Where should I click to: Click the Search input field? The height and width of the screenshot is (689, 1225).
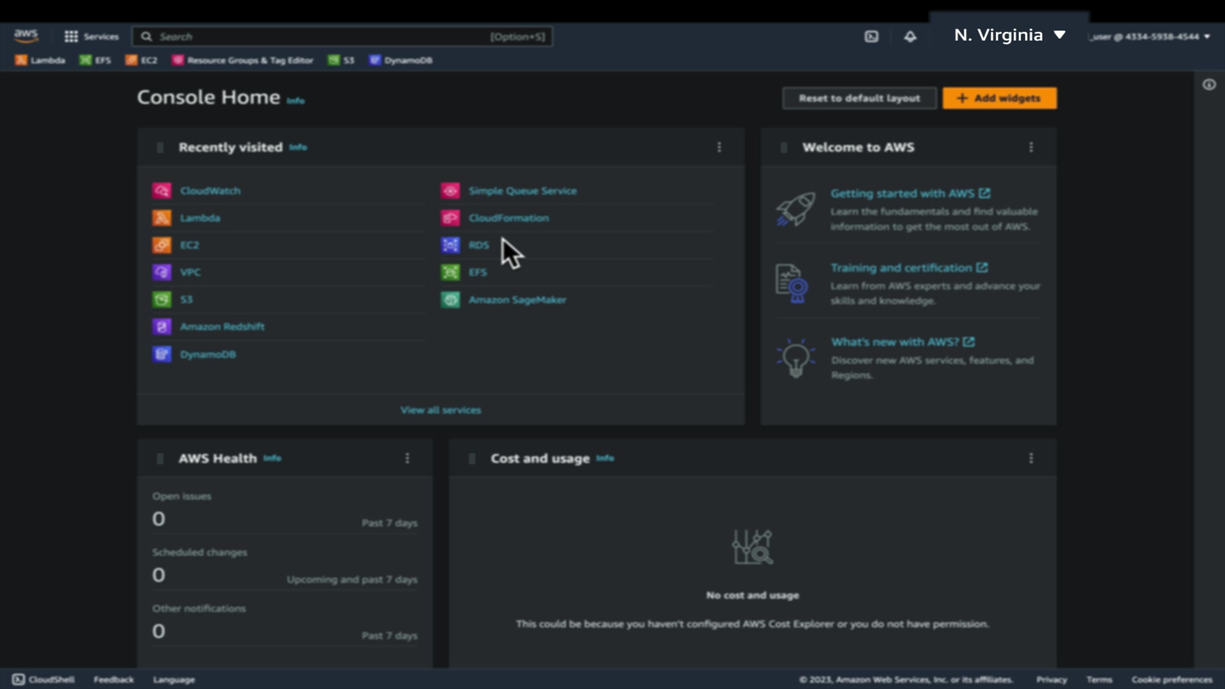point(319,36)
